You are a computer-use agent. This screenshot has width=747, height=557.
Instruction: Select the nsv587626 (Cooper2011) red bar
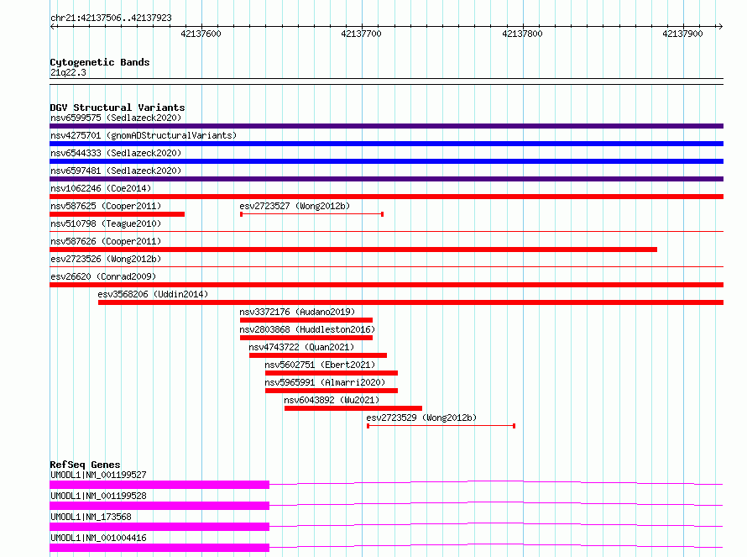pos(353,250)
